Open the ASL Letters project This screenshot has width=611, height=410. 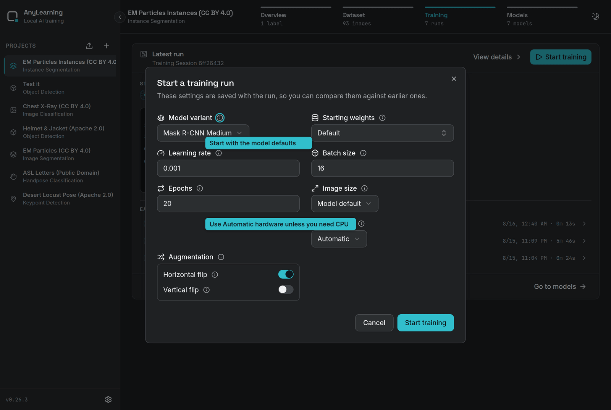pos(60,177)
